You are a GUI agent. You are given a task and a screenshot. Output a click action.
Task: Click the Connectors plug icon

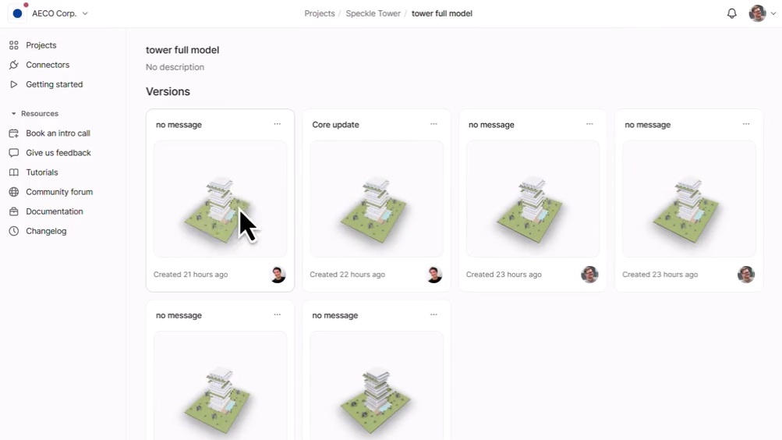point(14,65)
